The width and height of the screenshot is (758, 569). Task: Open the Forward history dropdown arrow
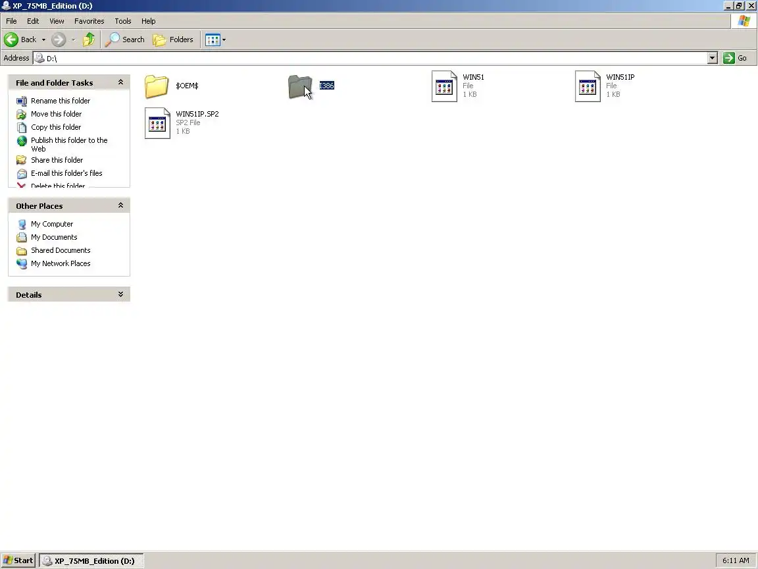[74, 40]
